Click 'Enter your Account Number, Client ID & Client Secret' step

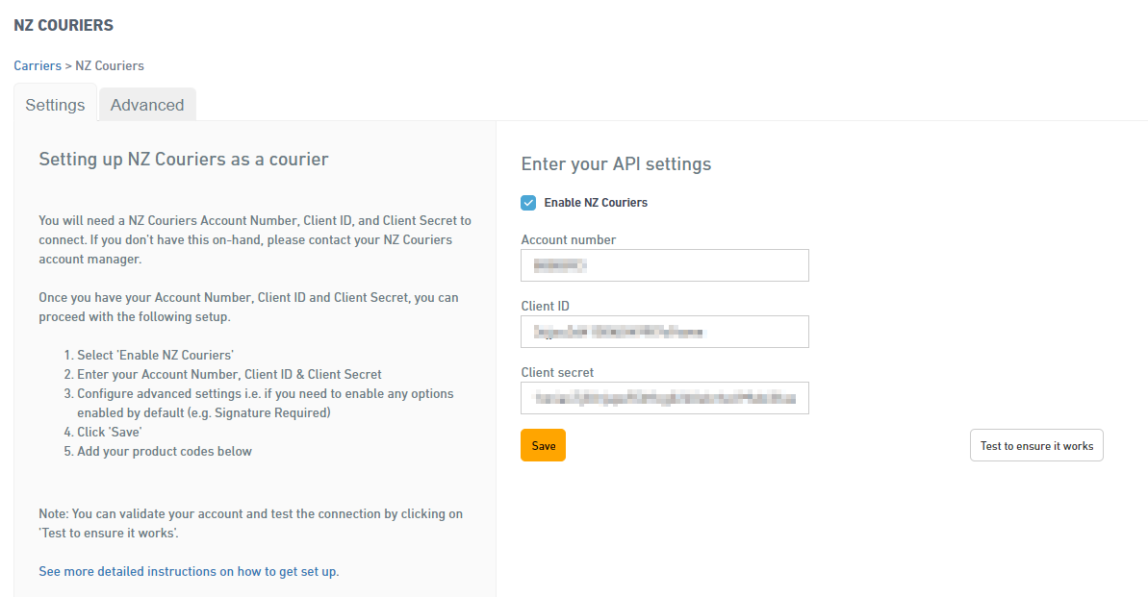pyautogui.click(x=230, y=375)
